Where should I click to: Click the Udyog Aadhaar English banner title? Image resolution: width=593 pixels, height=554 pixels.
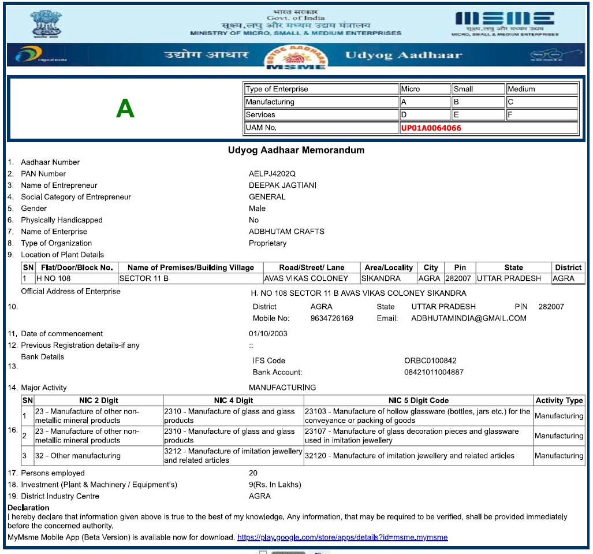point(403,55)
